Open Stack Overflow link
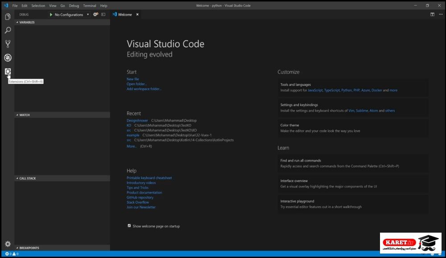The height and width of the screenshot is (258, 446). point(138,202)
